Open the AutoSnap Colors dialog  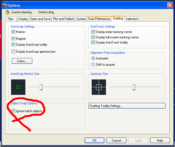click(22, 61)
